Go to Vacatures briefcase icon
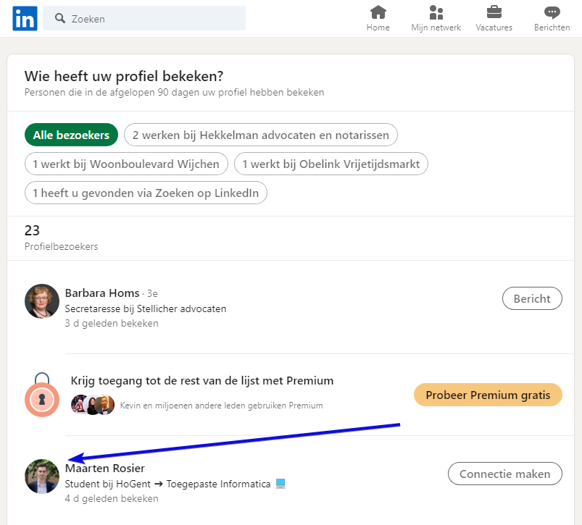This screenshot has width=582, height=525. (494, 12)
